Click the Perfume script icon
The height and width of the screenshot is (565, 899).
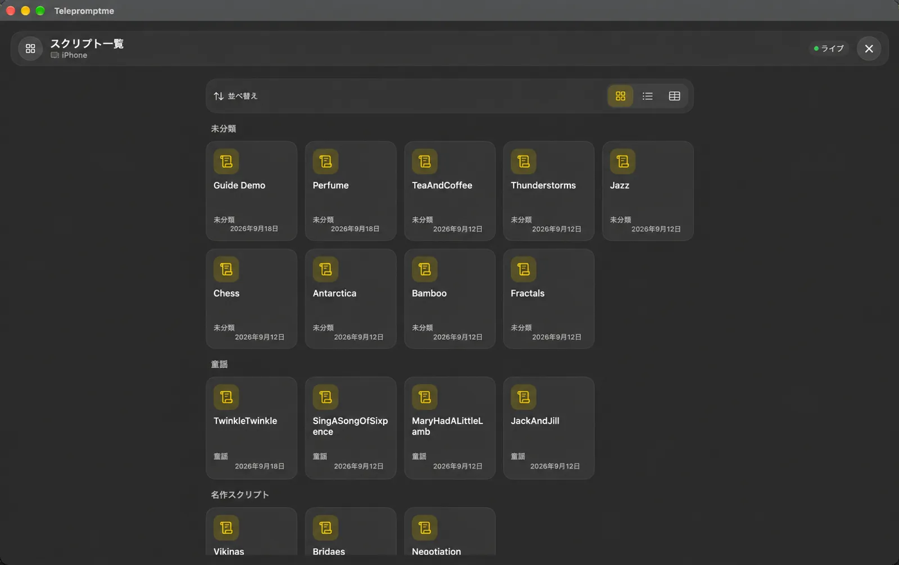click(325, 162)
